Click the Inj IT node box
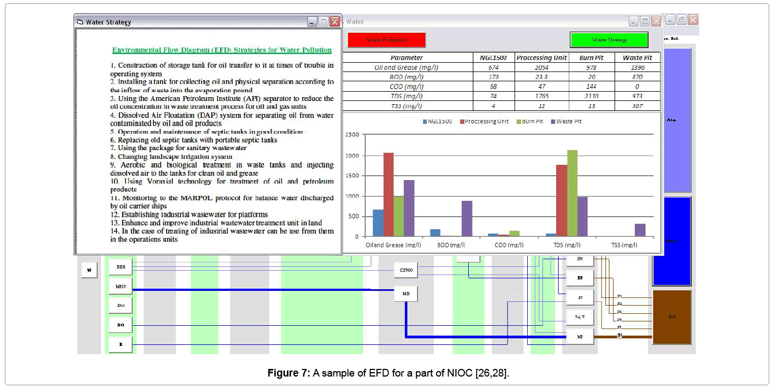 click(580, 317)
